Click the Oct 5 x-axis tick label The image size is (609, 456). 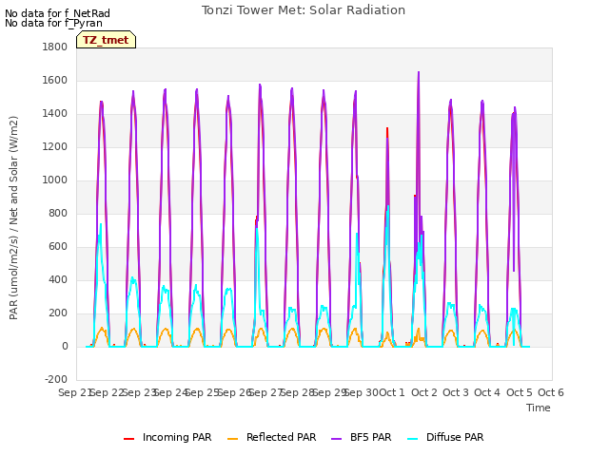520,392
